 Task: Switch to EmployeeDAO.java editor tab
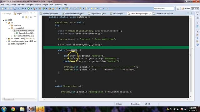point(97,13)
